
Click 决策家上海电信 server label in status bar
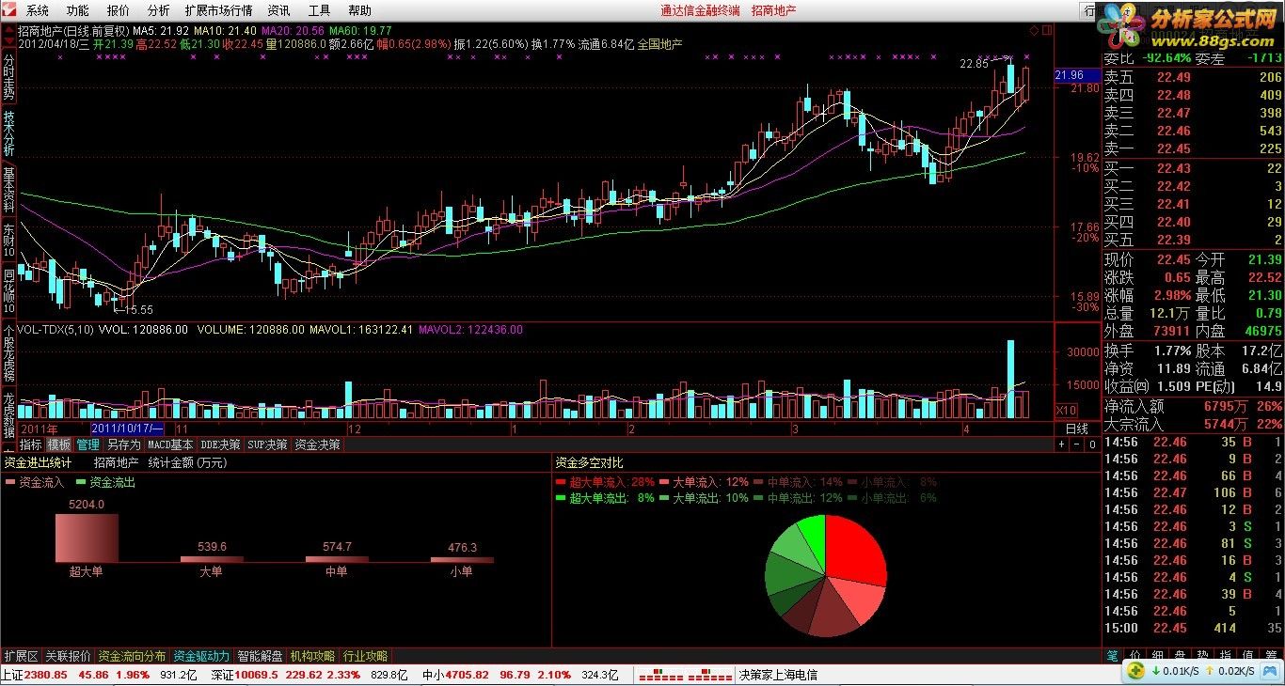(778, 675)
